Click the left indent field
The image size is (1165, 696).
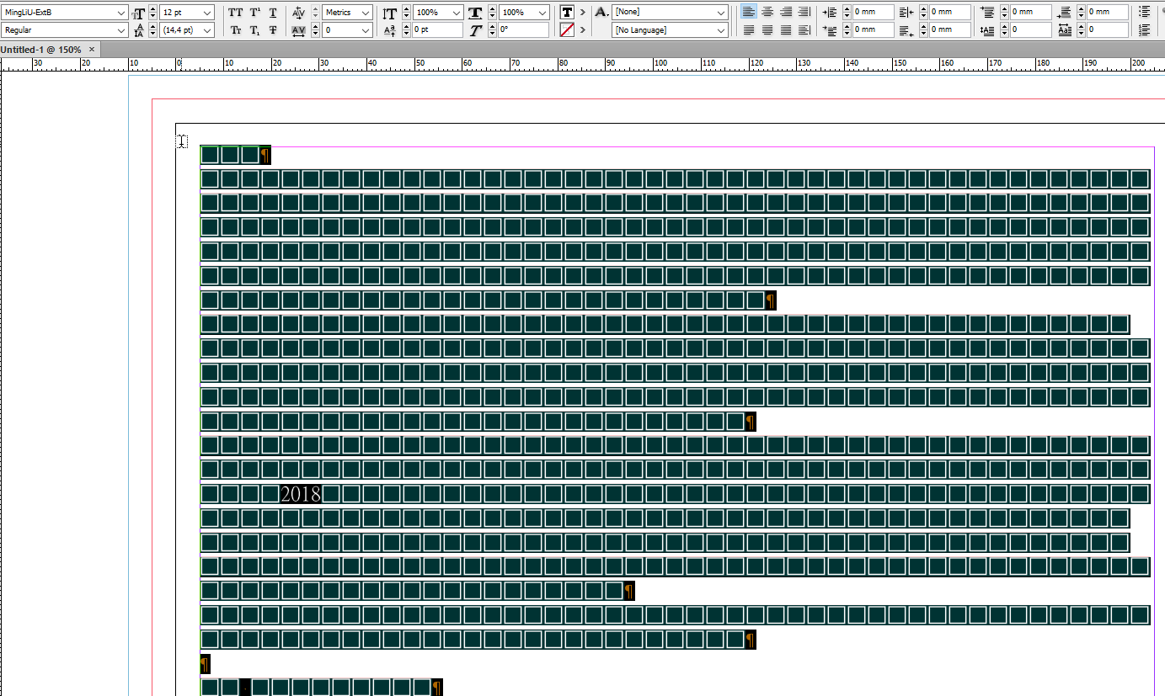[872, 13]
